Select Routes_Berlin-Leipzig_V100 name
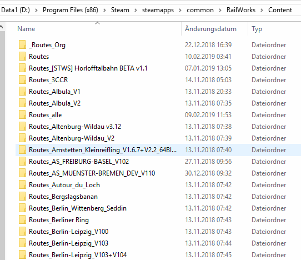 click(x=69, y=232)
